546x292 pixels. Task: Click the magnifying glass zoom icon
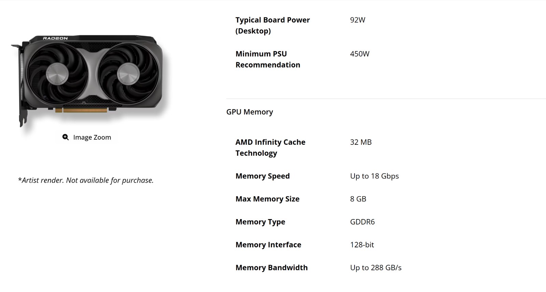(x=66, y=137)
